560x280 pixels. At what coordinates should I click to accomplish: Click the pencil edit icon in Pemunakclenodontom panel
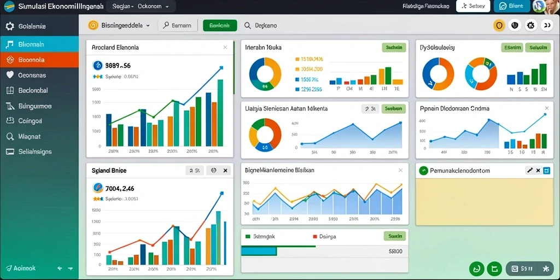[529, 171]
